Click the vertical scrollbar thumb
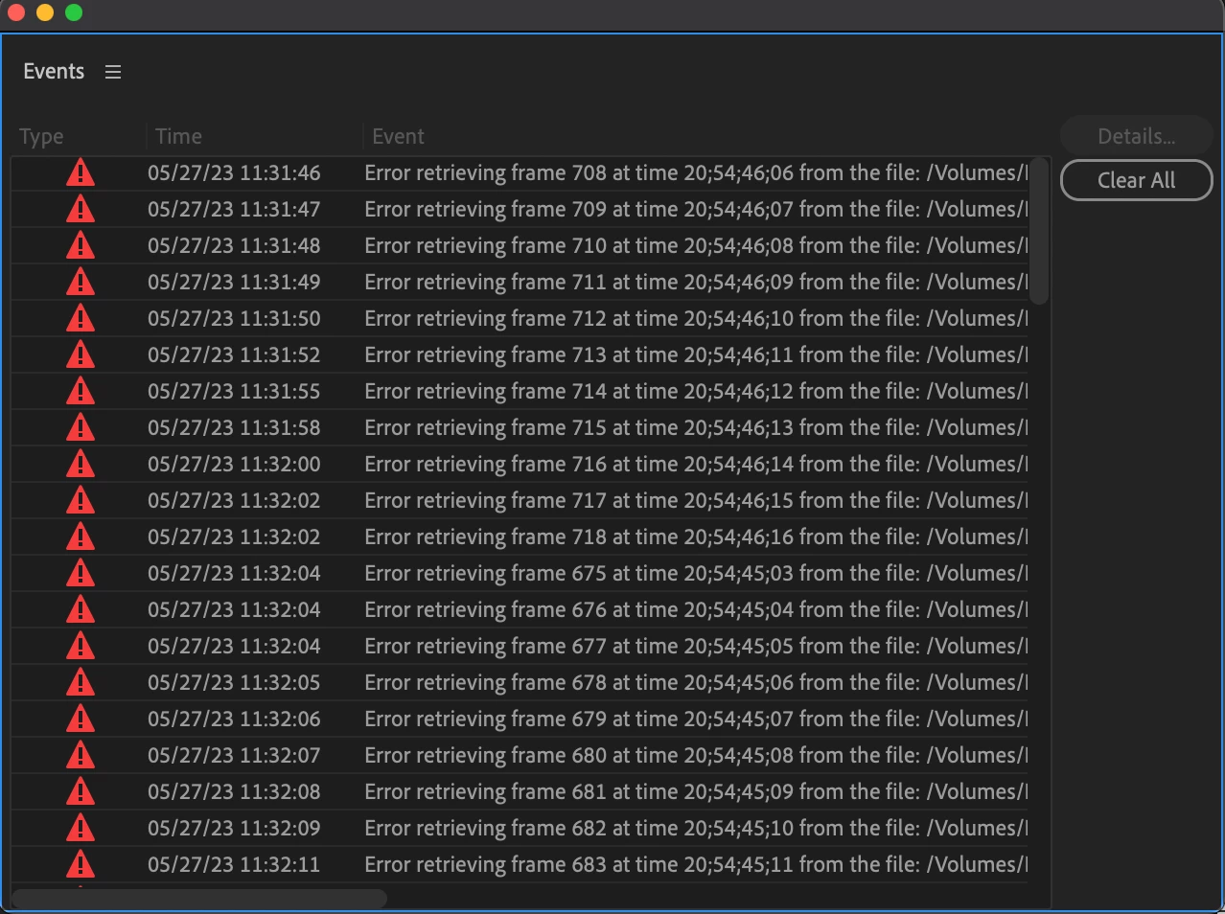 (1039, 231)
